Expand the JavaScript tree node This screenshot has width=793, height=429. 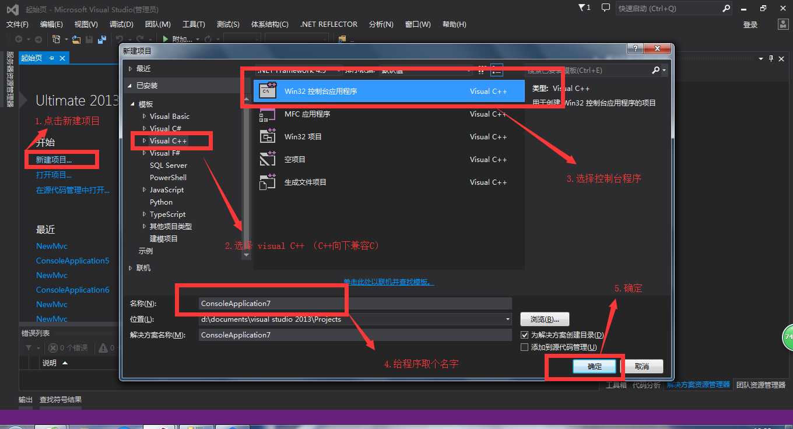coord(145,189)
